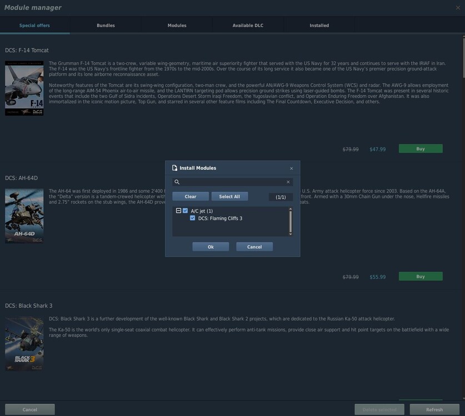
Task: Click Select All in Install Modules
Action: click(229, 196)
